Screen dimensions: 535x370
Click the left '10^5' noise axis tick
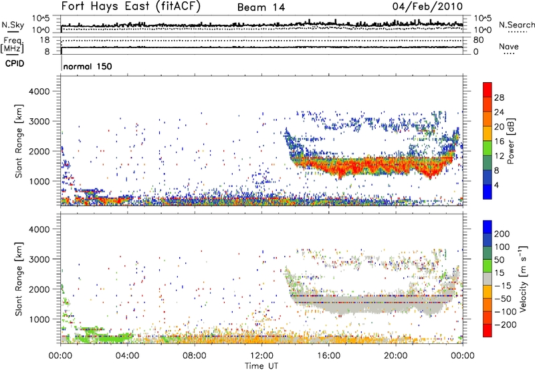click(x=41, y=18)
